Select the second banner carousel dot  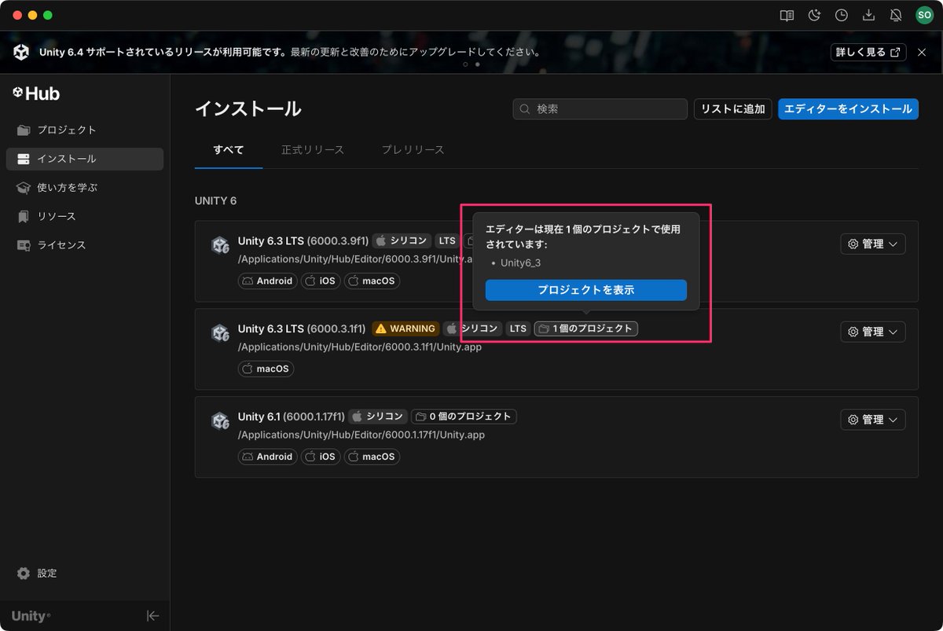pyautogui.click(x=478, y=64)
